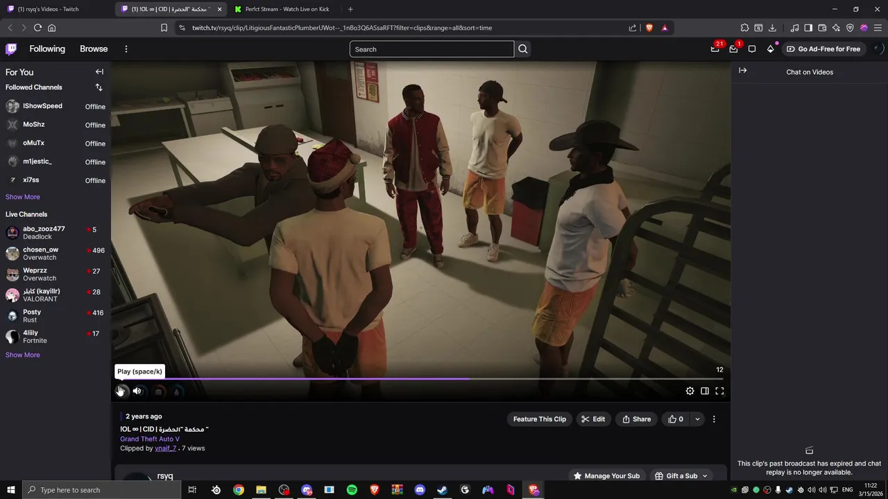Show more live channels
The height and width of the screenshot is (499, 888).
point(23,355)
